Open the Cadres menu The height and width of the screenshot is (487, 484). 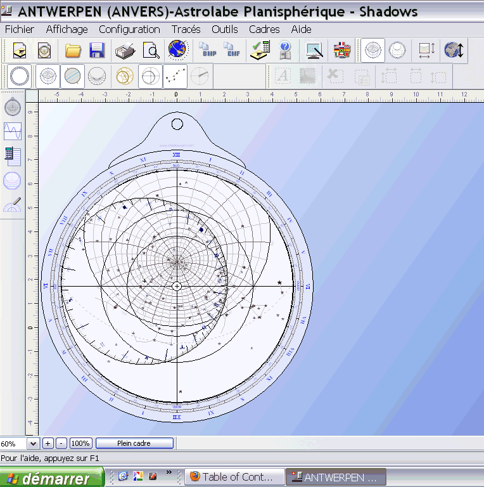coord(264,29)
